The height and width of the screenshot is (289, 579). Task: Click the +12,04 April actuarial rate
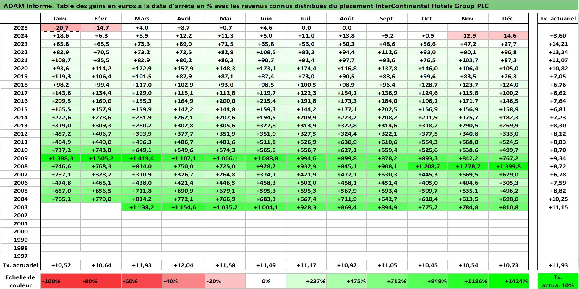pos(183,265)
